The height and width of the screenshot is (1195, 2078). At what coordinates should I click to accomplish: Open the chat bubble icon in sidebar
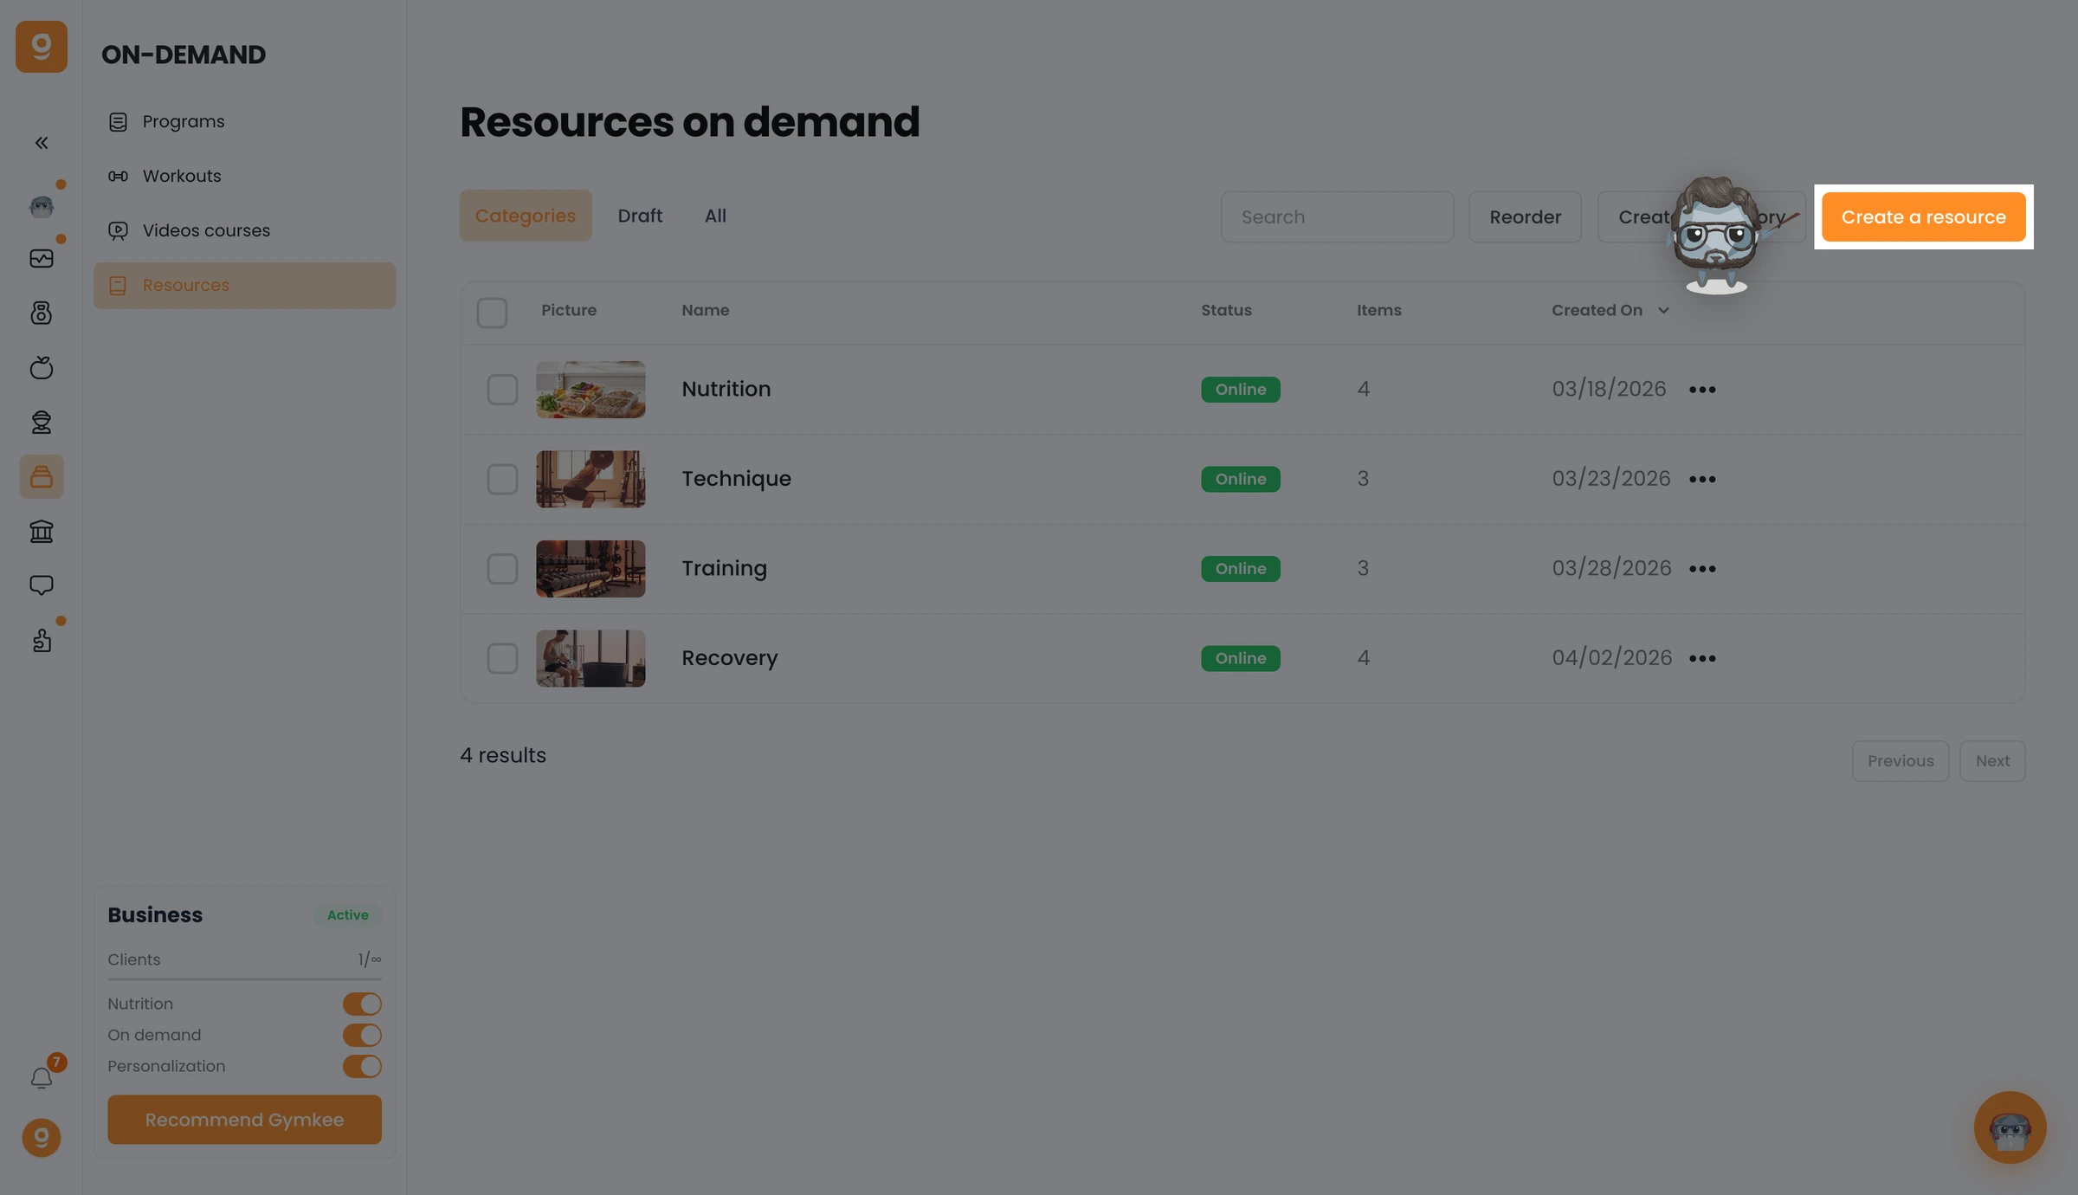tap(42, 585)
